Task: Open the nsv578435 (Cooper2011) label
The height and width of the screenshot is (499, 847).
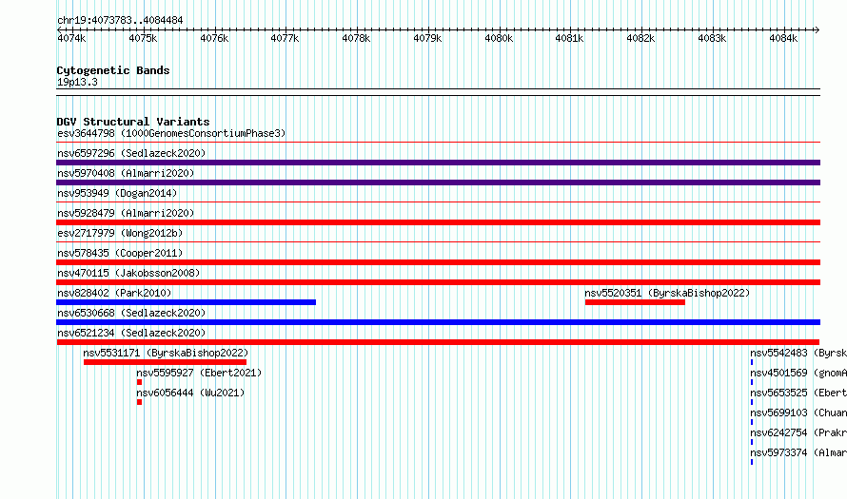Action: pyautogui.click(x=120, y=253)
